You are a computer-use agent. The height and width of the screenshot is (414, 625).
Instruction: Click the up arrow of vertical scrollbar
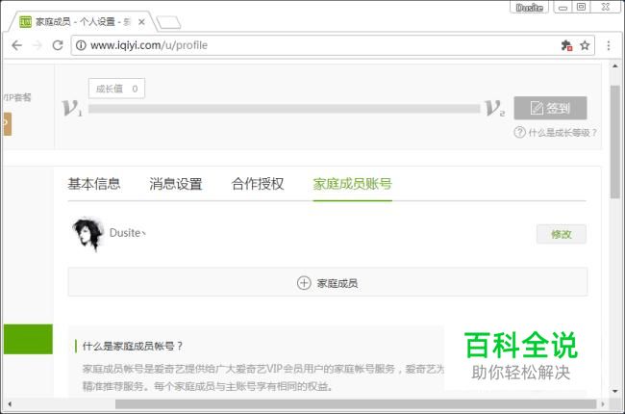(615, 65)
